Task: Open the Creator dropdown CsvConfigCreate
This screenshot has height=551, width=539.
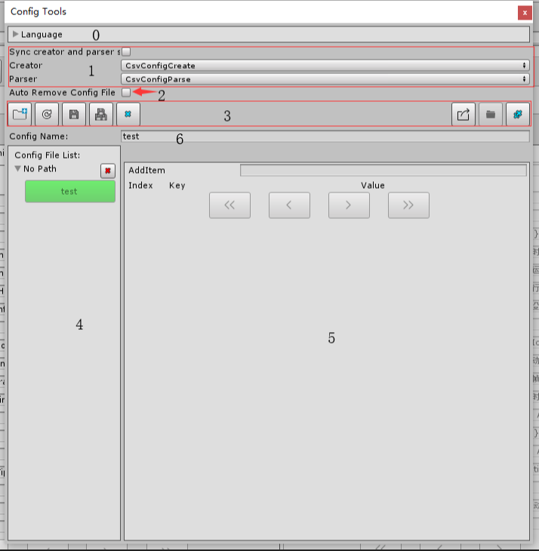Action: click(x=325, y=66)
